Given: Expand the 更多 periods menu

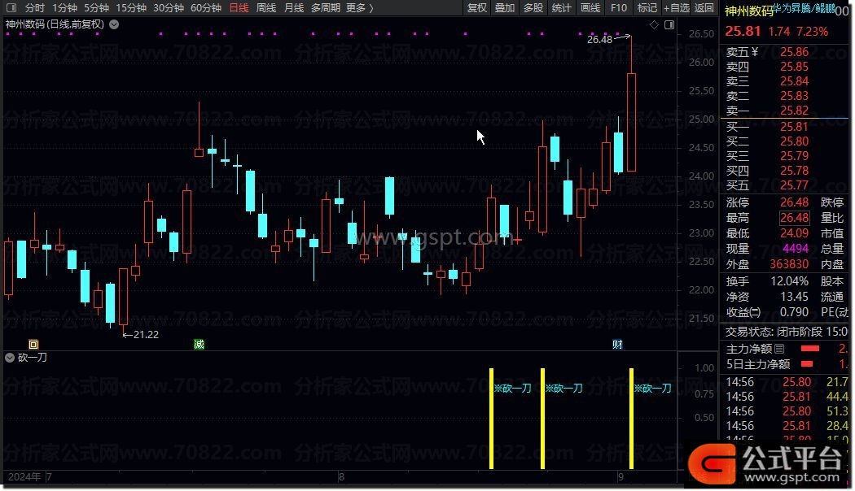Looking at the screenshot, I should [x=359, y=7].
